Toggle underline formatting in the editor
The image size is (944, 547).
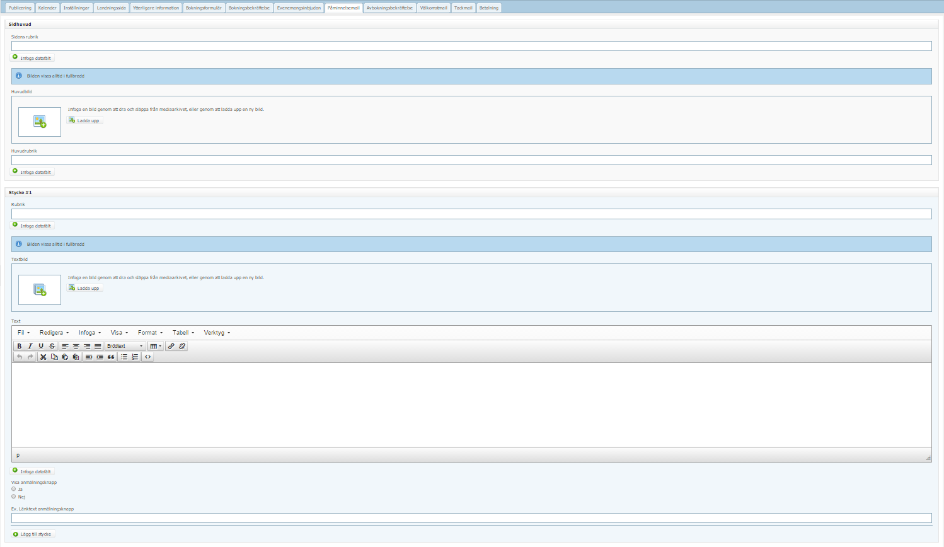tap(41, 346)
